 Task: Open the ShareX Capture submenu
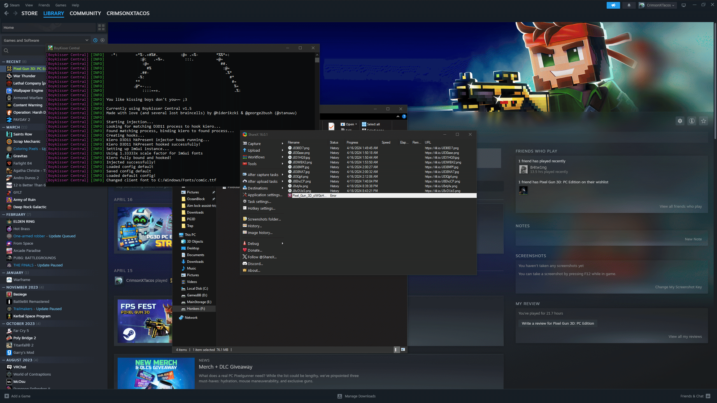254,144
